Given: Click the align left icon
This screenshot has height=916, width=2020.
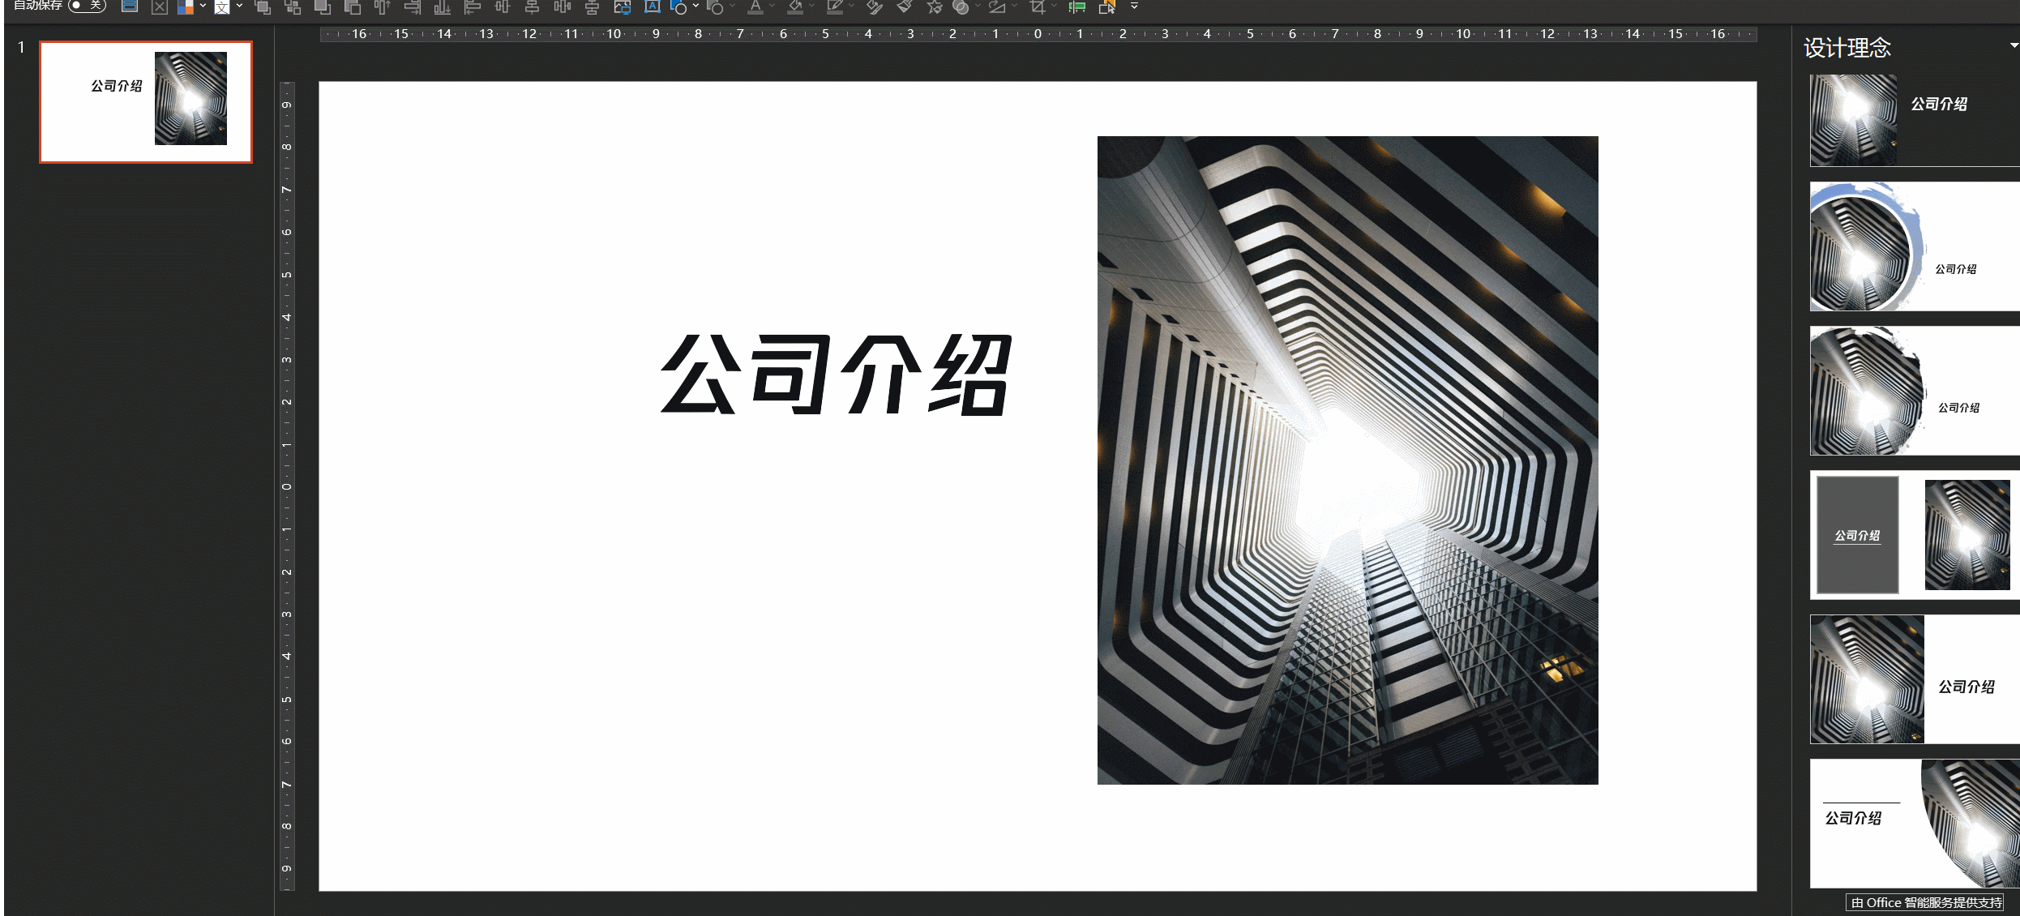Looking at the screenshot, I should coord(473,7).
